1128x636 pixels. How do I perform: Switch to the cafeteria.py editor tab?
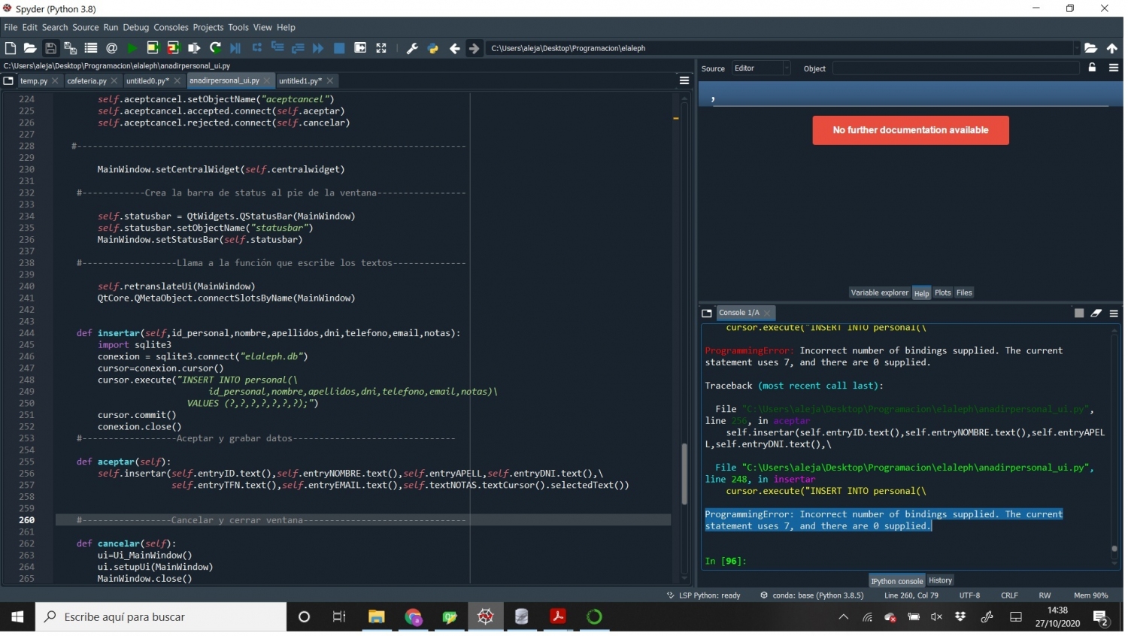tap(86, 80)
